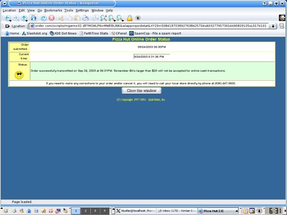This screenshot has height=215, width=287.
Task: Open FaithTree Stats bookmark
Action: point(94,33)
